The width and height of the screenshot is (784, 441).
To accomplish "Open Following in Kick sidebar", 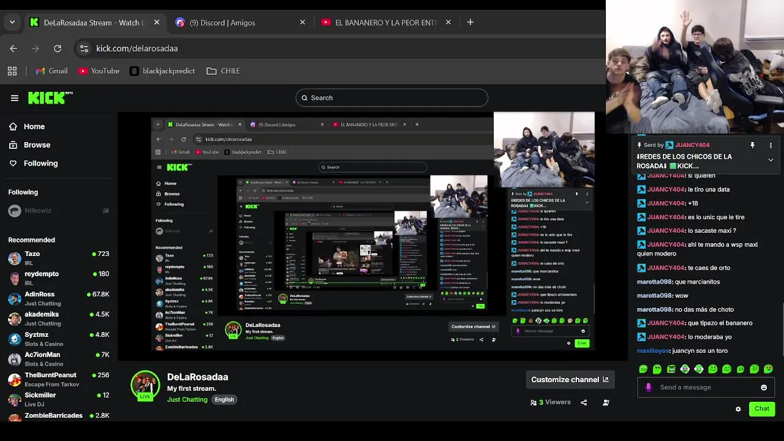I will [x=33, y=164].
